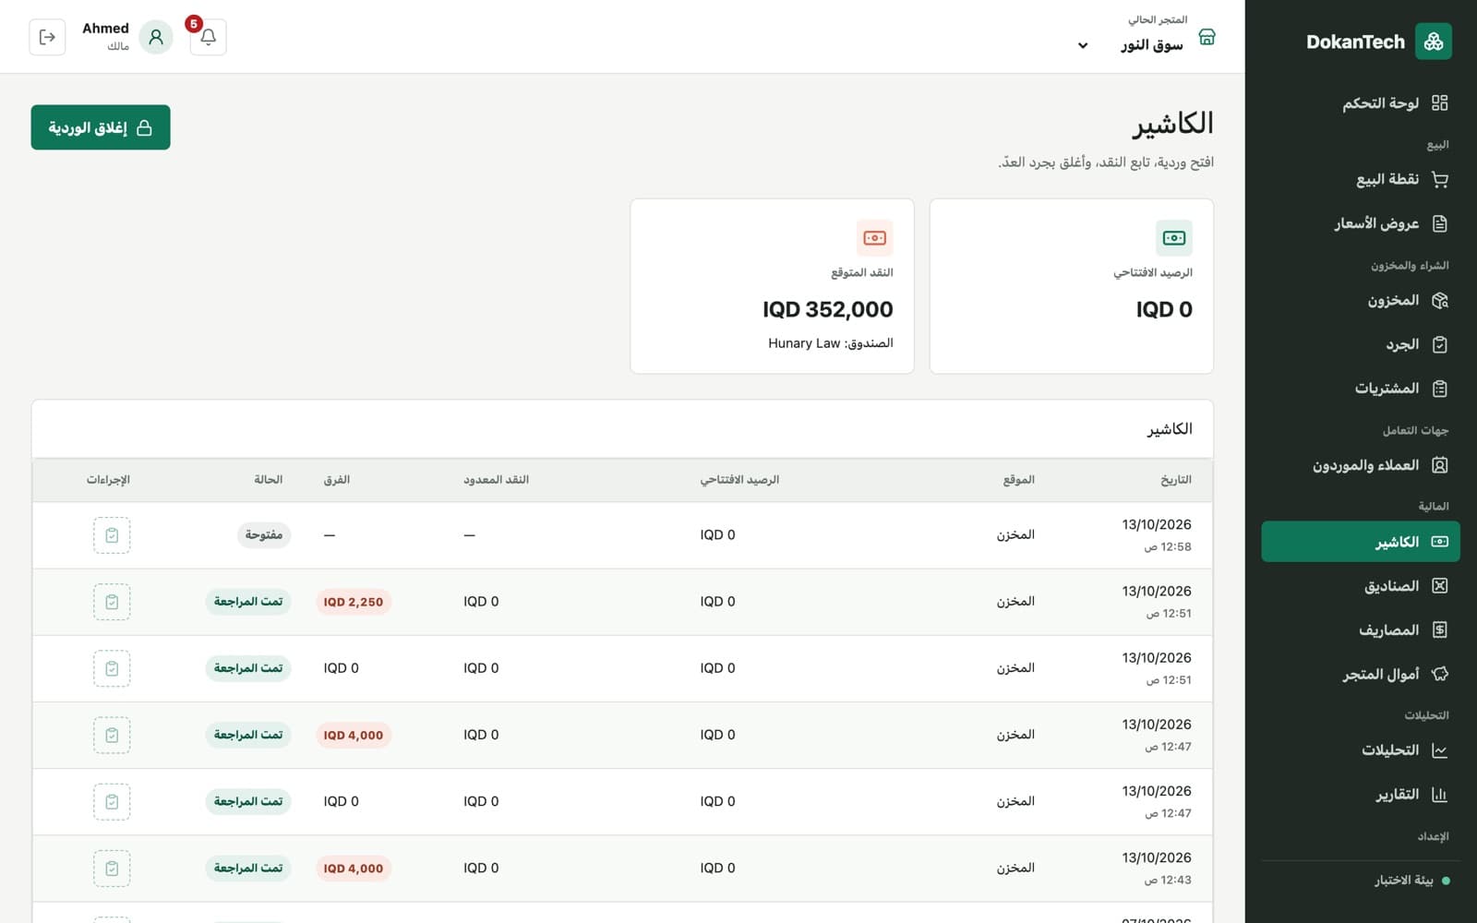Click the store icon beside سوق النور
This screenshot has height=923, width=1477.
[x=1207, y=37]
